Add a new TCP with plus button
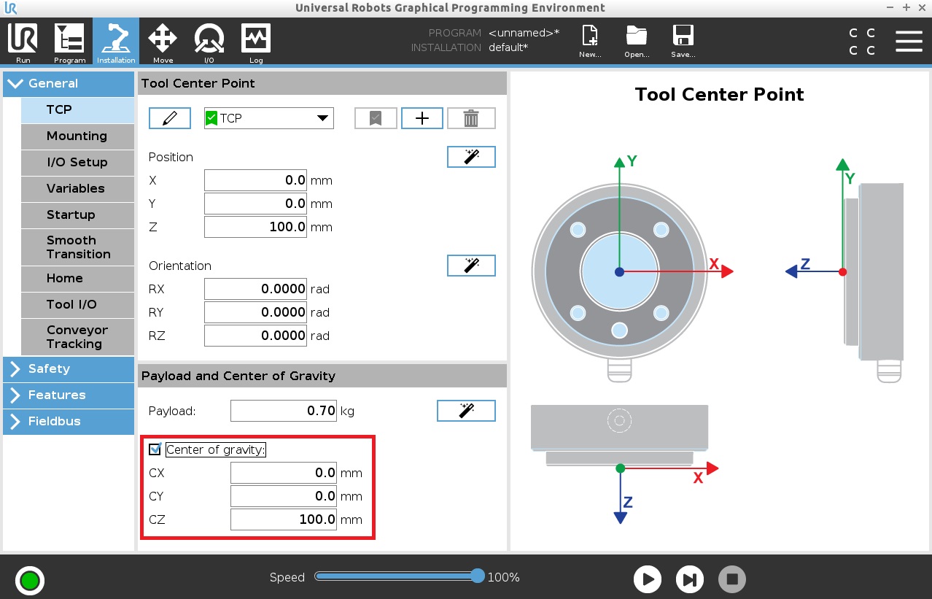 (x=422, y=118)
